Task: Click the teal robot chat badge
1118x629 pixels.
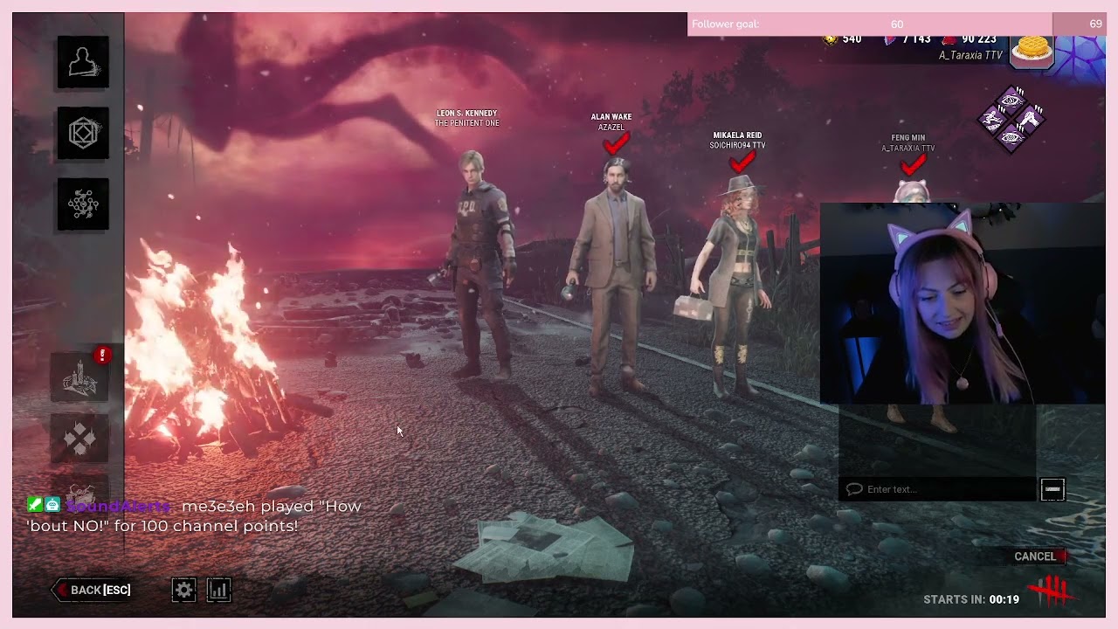Action: click(53, 504)
